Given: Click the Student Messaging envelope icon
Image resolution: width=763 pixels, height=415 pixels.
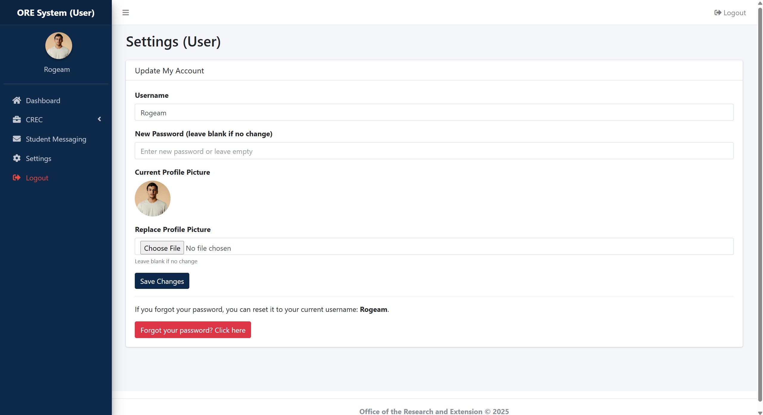Looking at the screenshot, I should coord(17,139).
